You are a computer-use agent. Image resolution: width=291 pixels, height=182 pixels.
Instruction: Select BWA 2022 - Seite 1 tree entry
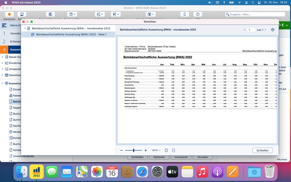[68, 34]
